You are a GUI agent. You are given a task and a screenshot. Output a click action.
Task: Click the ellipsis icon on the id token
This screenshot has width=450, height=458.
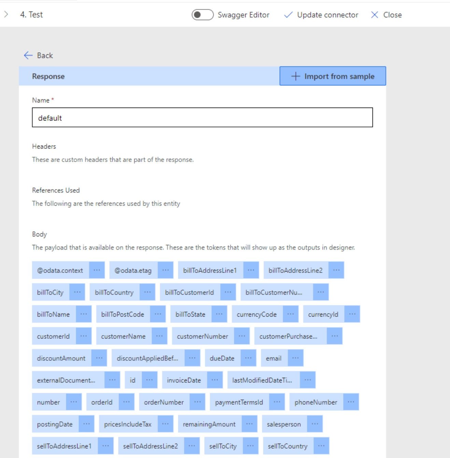[x=149, y=380]
